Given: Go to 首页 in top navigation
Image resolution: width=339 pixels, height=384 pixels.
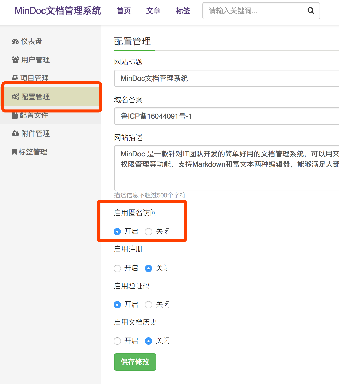Looking at the screenshot, I should [124, 11].
